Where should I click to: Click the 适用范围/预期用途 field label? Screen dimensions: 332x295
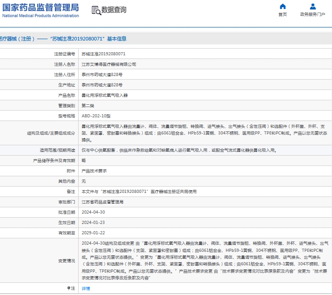(58, 150)
